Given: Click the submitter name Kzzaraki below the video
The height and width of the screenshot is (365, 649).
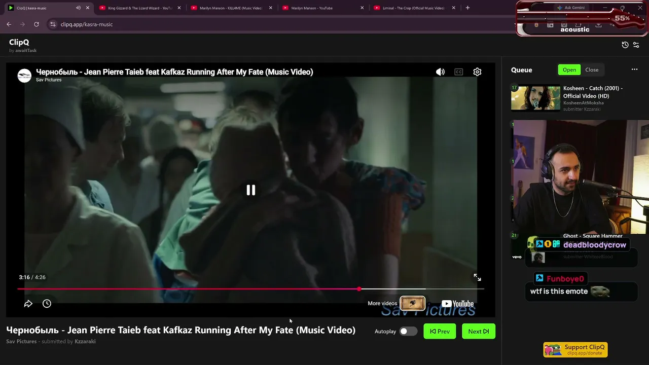Looking at the screenshot, I should (85, 342).
